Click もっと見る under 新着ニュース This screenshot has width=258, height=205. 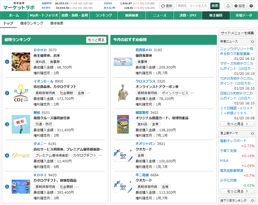tap(237, 124)
